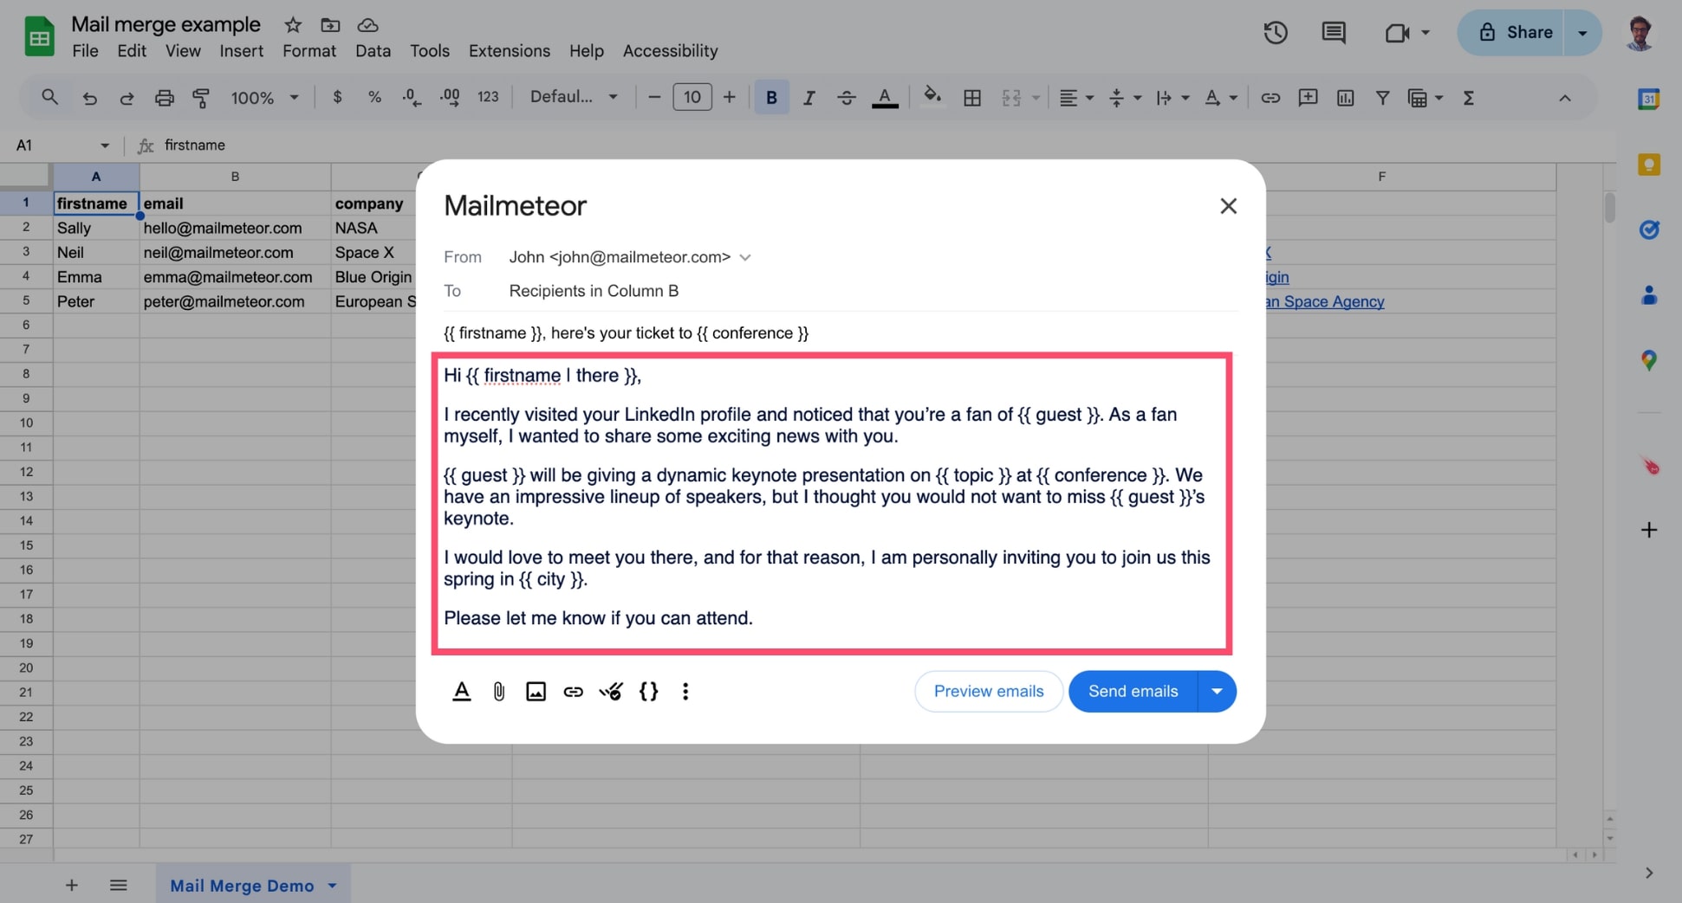Decrease font size with minus button
Image resolution: width=1682 pixels, height=903 pixels.
coord(654,97)
